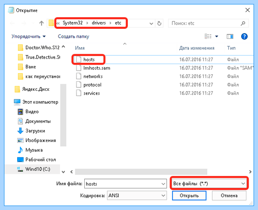Click the services file icon

pyautogui.click(x=79, y=93)
